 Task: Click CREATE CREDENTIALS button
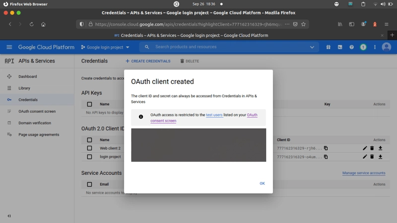[148, 61]
